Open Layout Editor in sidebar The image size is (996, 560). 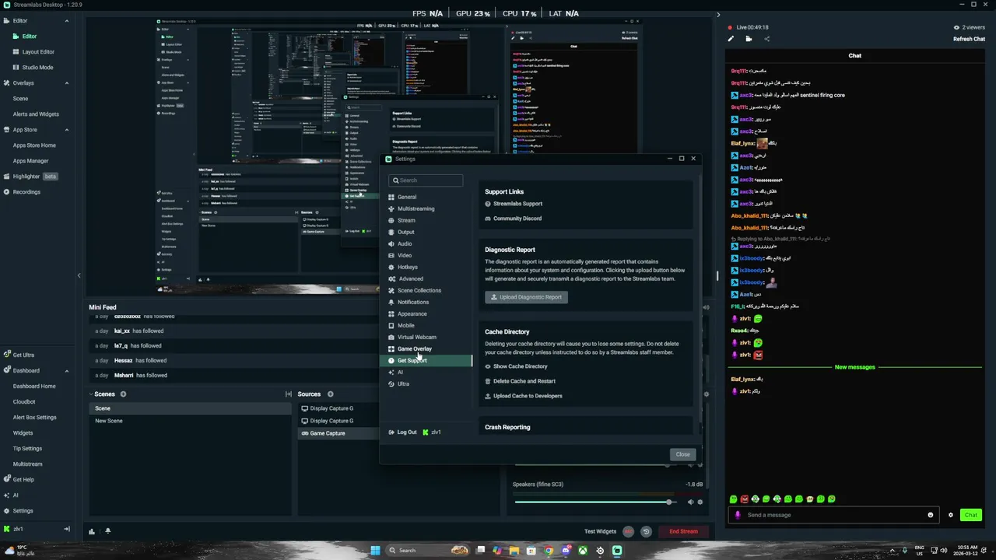[x=38, y=52]
